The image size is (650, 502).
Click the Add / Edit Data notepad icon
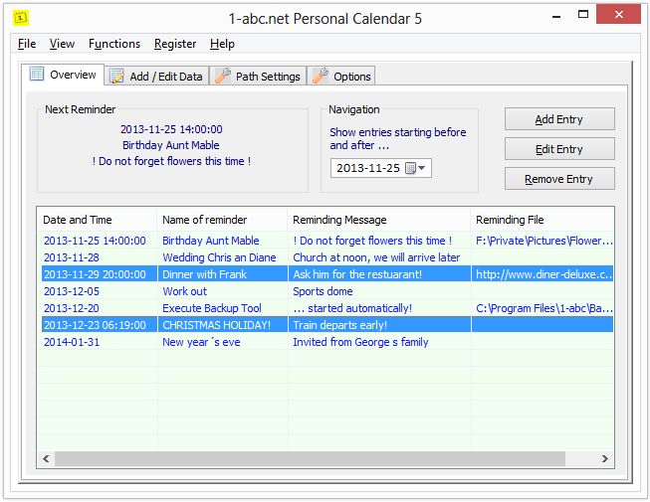(x=116, y=77)
